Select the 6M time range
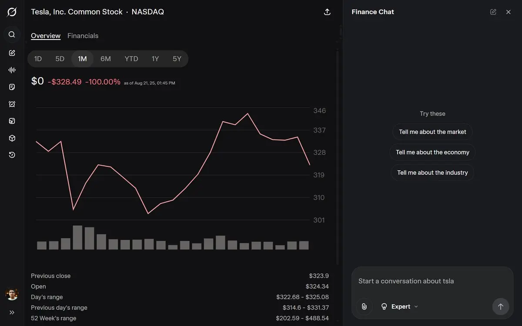Image resolution: width=522 pixels, height=326 pixels. [x=106, y=59]
